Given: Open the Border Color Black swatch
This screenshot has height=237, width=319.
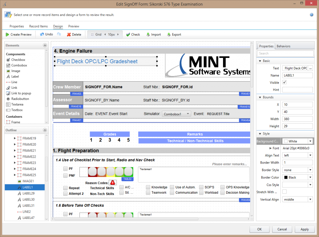Looking at the screenshot, I should click(x=286, y=178).
